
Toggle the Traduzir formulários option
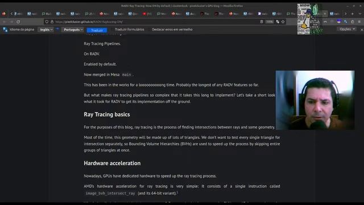pyautogui.click(x=130, y=30)
